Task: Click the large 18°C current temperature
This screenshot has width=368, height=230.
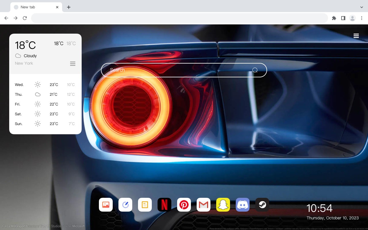Action: point(25,45)
